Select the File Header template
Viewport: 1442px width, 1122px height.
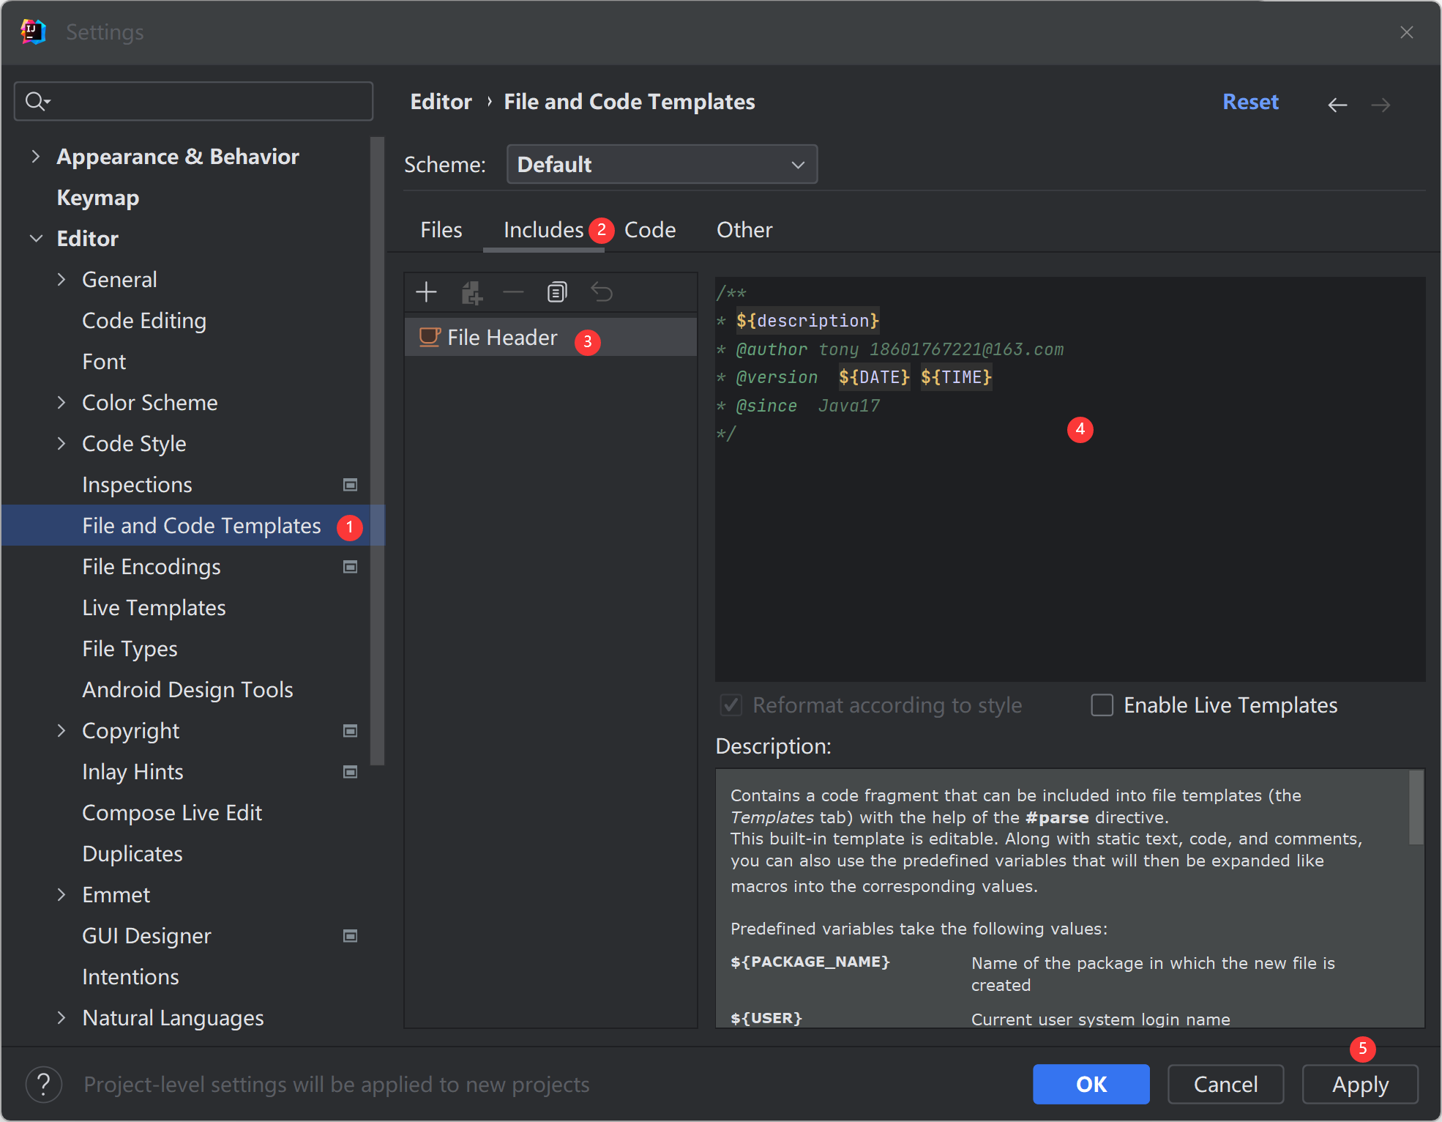pyautogui.click(x=550, y=338)
